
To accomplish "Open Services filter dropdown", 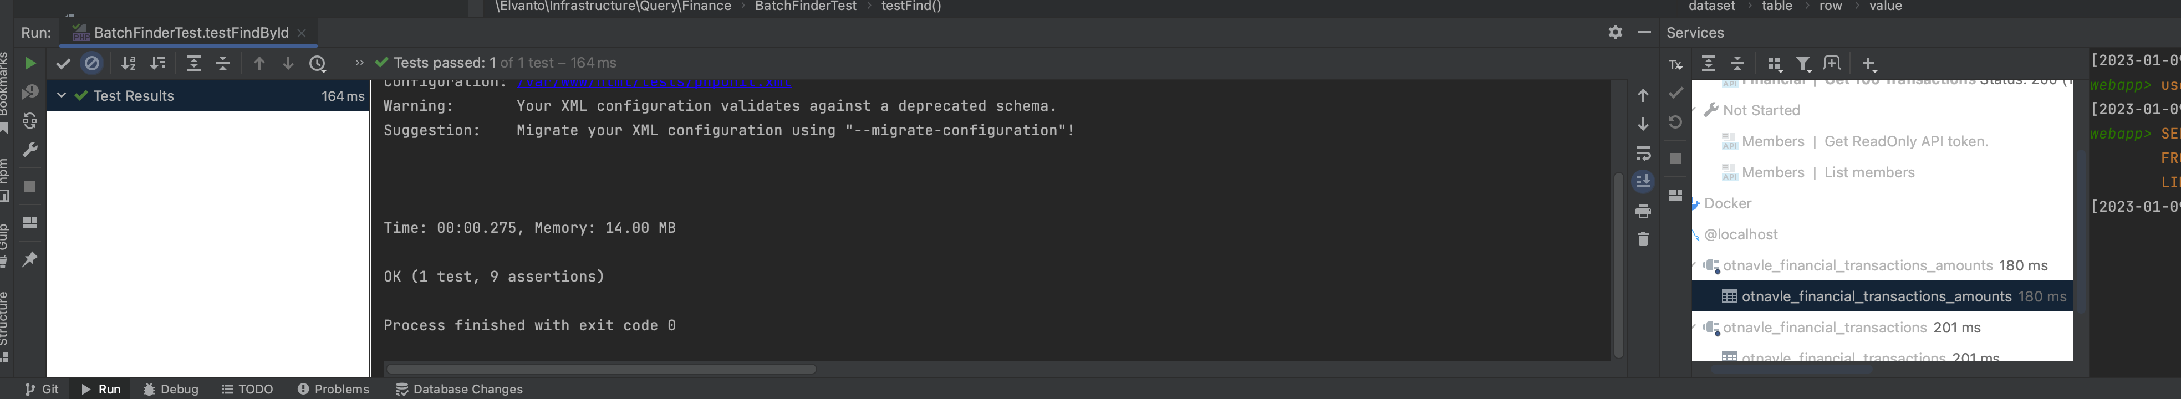I will click(x=1803, y=64).
